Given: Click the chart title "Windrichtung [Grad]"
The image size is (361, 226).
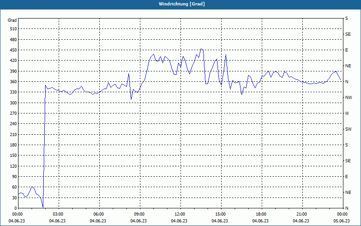Looking at the screenshot, I should 182,4.
